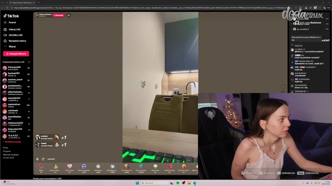Click the TikTok logo in the sidebar
The height and width of the screenshot is (186, 332).
pyautogui.click(x=11, y=16)
